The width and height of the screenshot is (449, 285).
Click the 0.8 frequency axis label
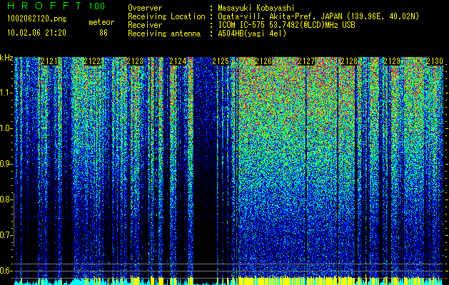pos(6,199)
